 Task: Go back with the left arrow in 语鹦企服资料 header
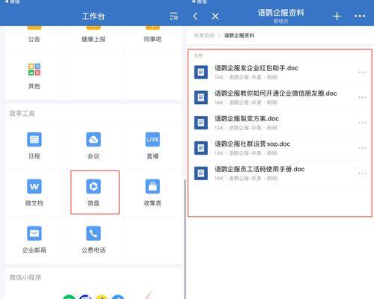point(195,16)
